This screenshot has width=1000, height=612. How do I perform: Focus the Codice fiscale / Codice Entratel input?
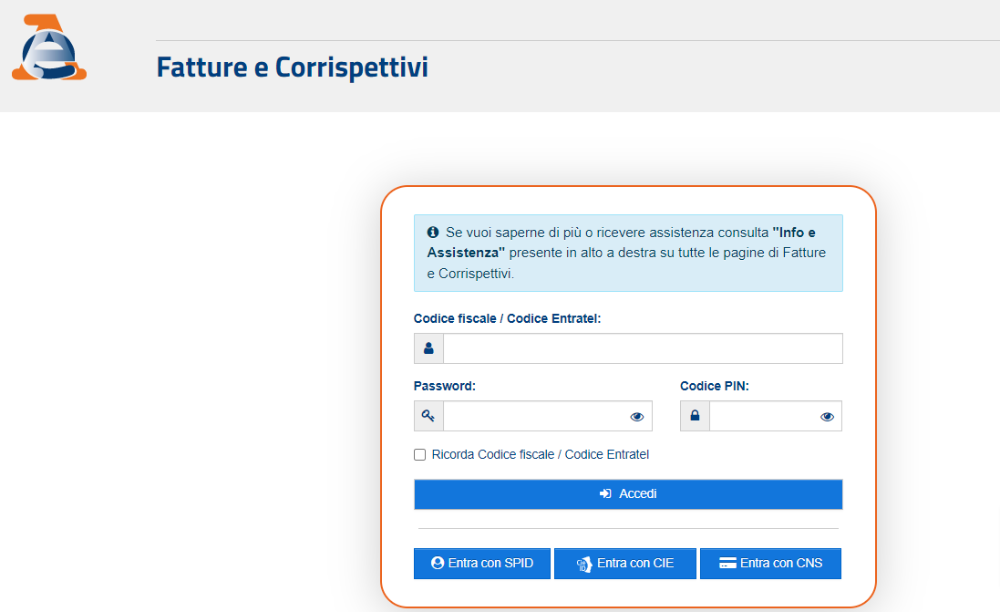[643, 348]
